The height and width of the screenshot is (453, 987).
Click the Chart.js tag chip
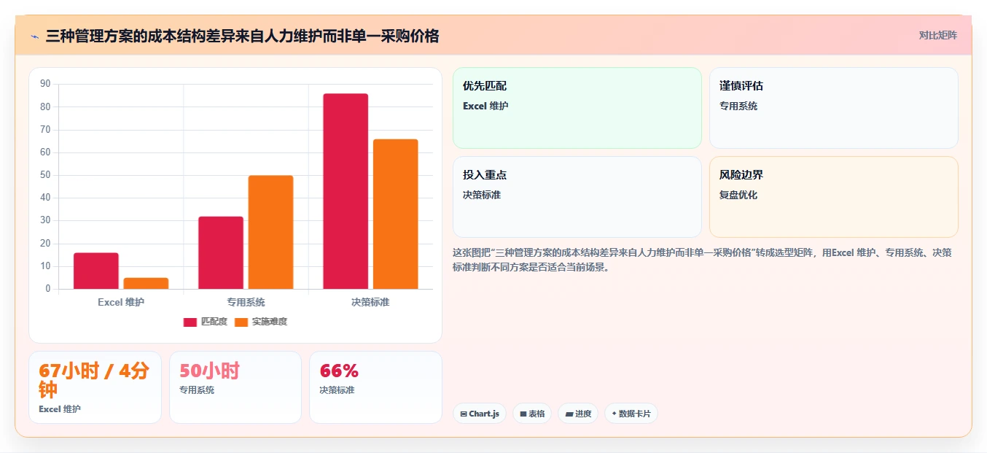coord(480,414)
